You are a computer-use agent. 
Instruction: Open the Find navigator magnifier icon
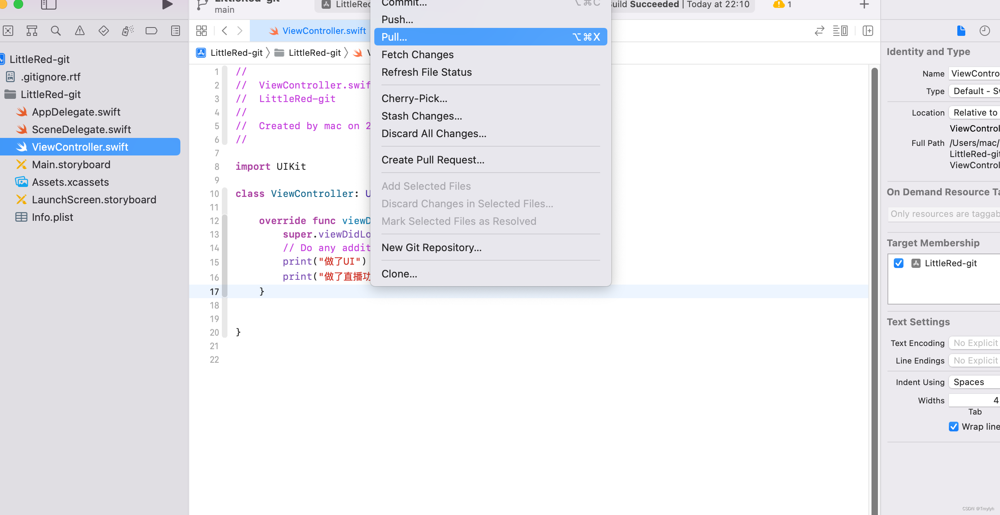[56, 31]
